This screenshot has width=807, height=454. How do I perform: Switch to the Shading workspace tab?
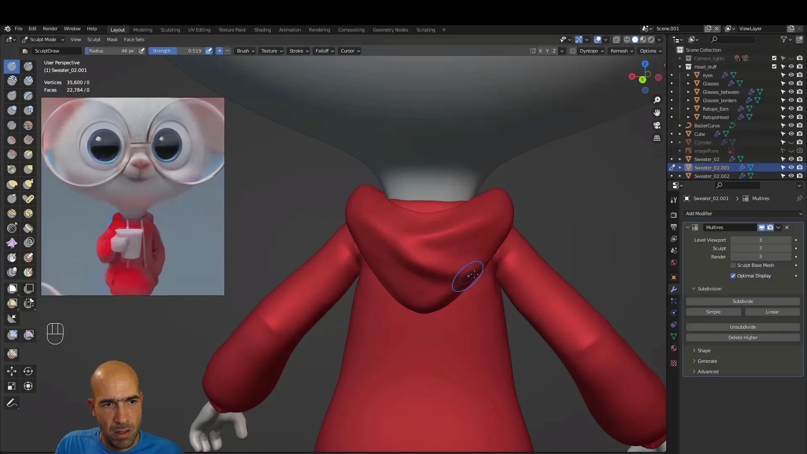pyautogui.click(x=262, y=29)
